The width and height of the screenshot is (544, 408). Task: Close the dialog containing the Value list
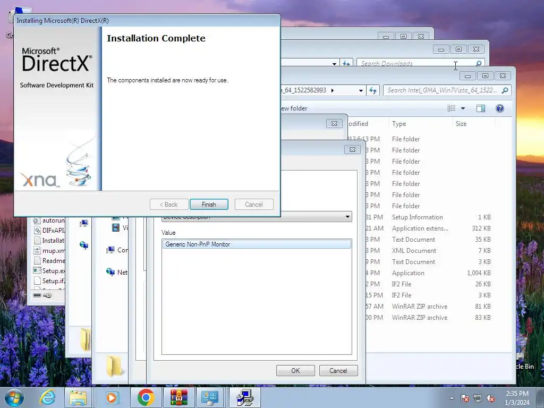353,149
